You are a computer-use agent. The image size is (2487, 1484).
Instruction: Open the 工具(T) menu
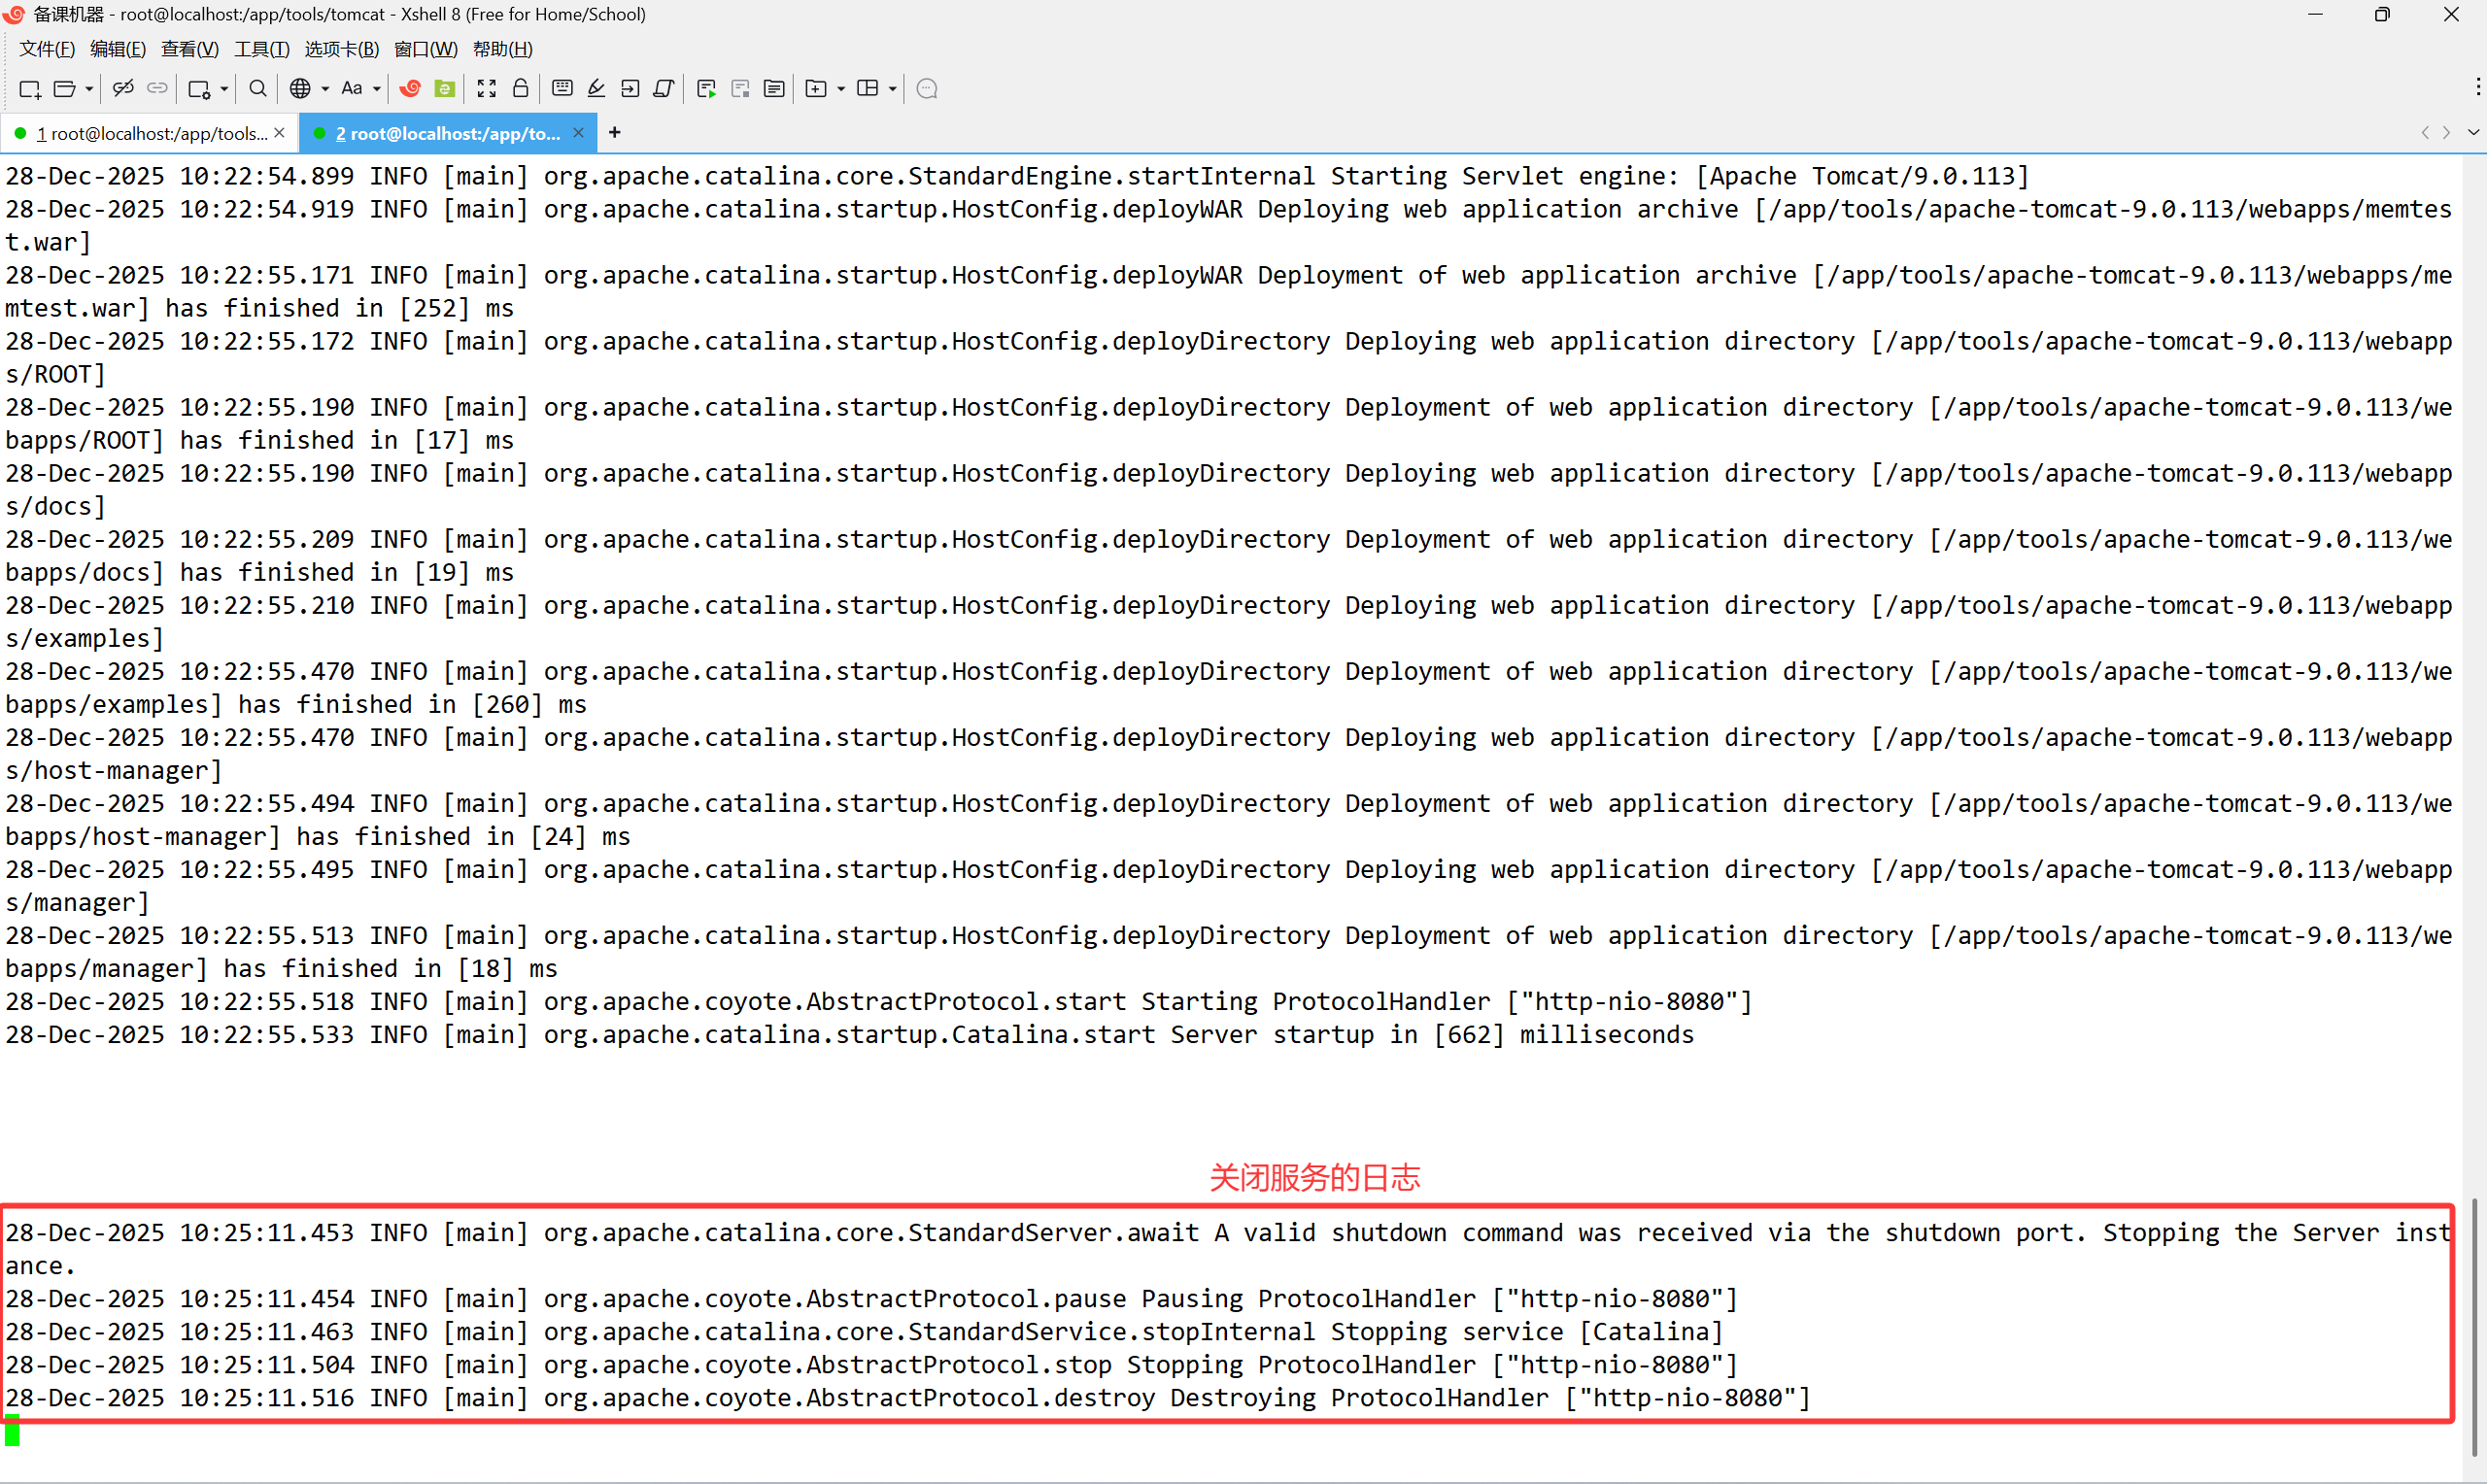(x=261, y=49)
